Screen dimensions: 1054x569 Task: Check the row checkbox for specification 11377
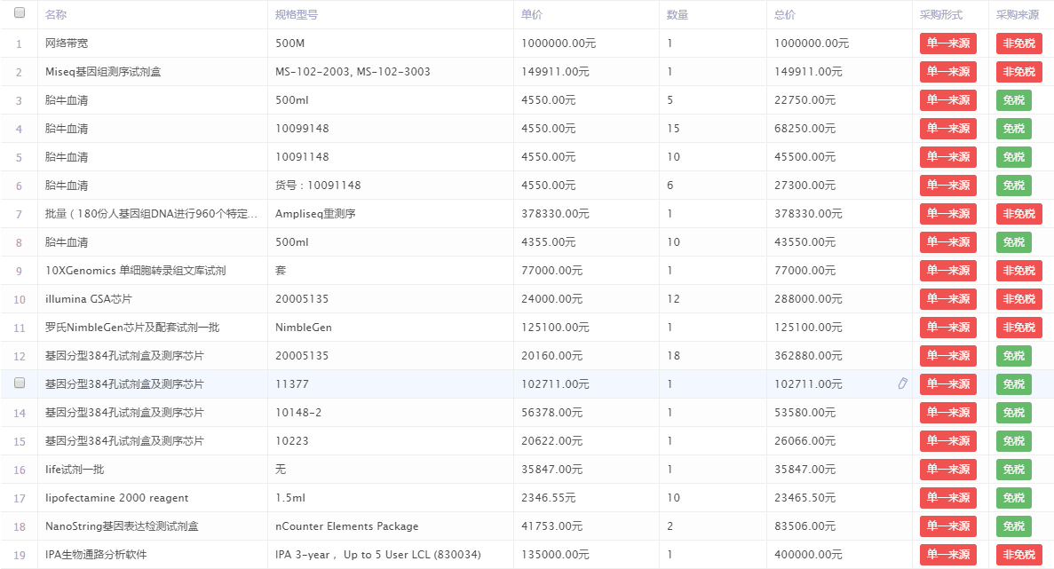[x=20, y=383]
